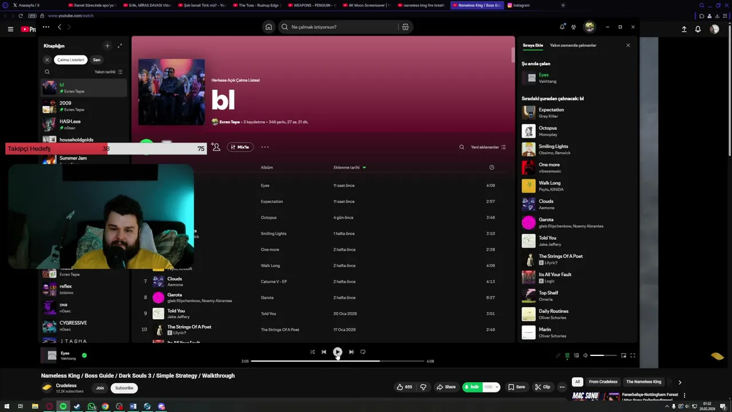
Task: Create playlist with the plus icon
Action: click(107, 46)
